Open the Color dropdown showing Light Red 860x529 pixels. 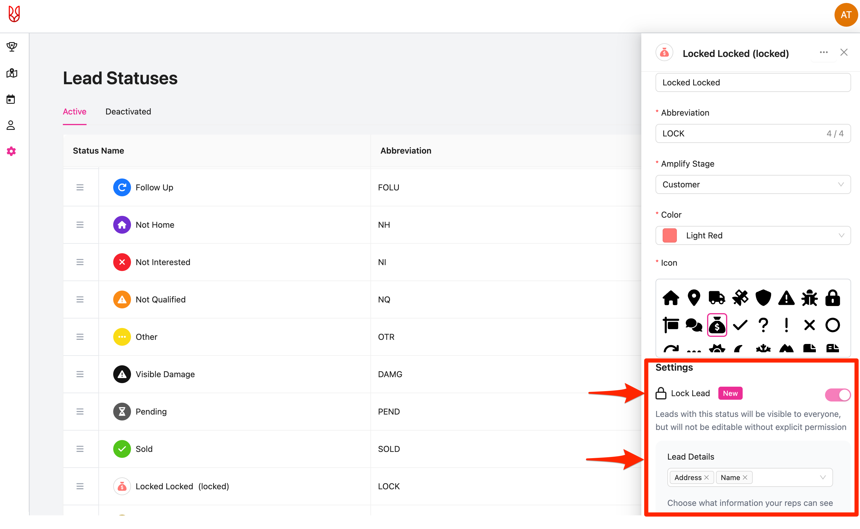tap(753, 235)
